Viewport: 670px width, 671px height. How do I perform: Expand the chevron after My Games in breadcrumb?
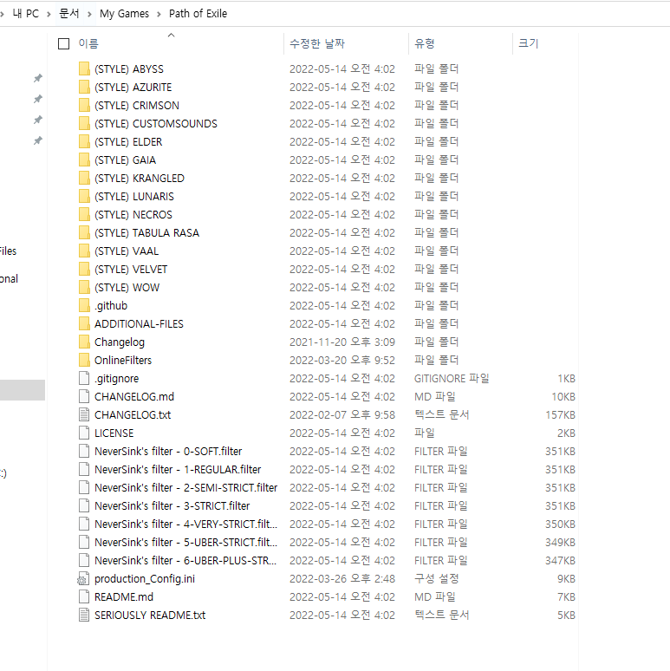[159, 14]
